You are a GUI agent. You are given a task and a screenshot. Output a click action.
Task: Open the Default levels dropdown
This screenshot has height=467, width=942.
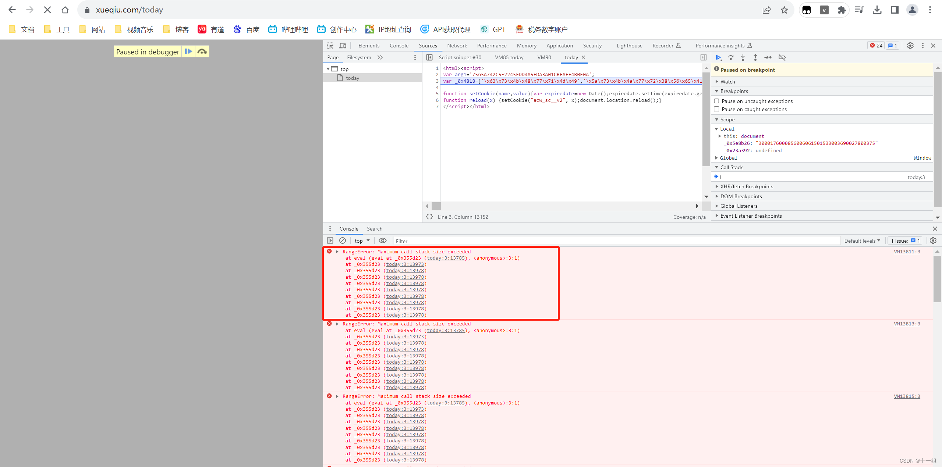point(862,241)
